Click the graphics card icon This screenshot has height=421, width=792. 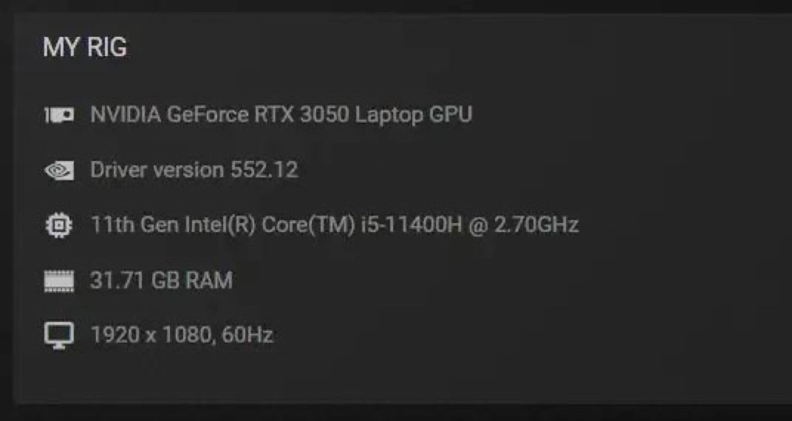[x=59, y=115]
